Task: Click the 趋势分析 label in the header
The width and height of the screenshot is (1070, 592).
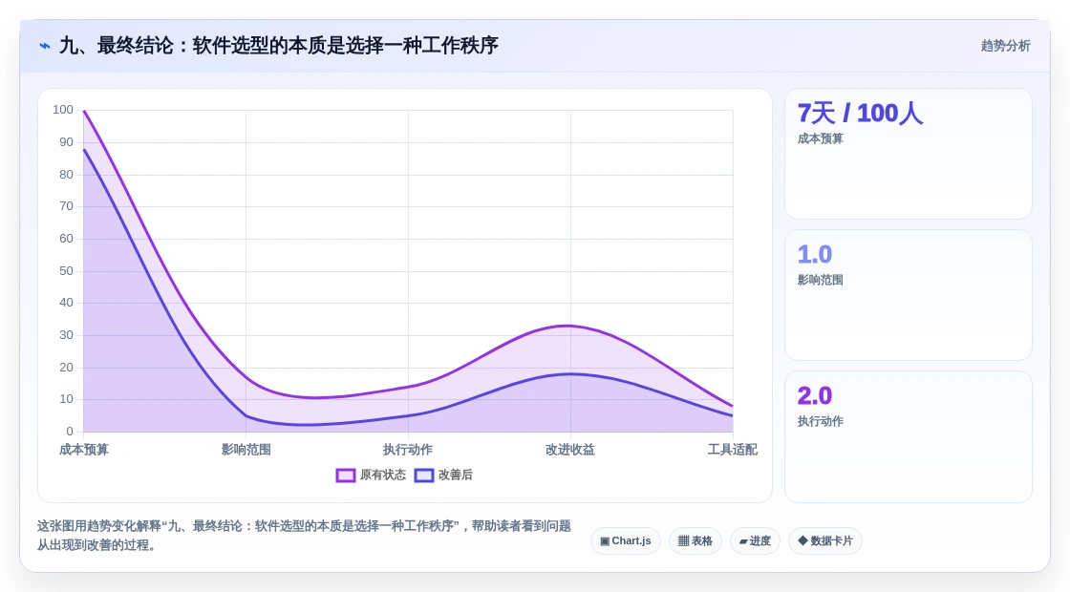Action: (x=1005, y=46)
